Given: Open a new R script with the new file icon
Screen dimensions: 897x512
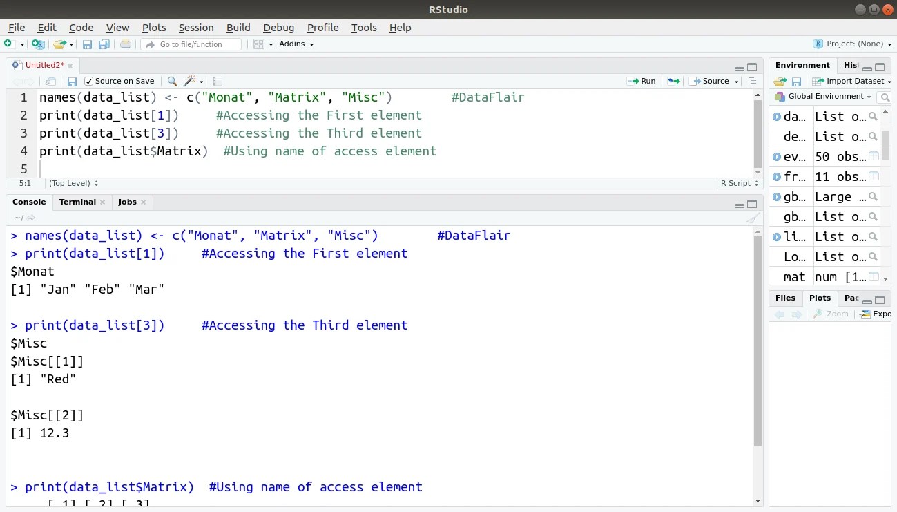Looking at the screenshot, I should [x=10, y=44].
